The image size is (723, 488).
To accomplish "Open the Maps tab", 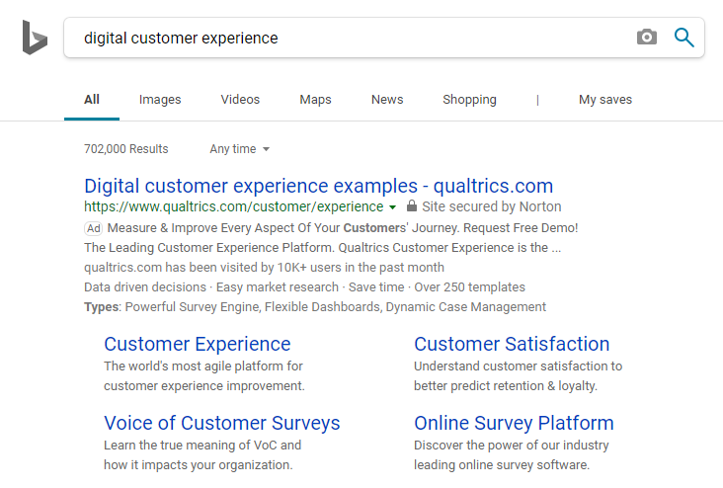I will click(x=315, y=100).
